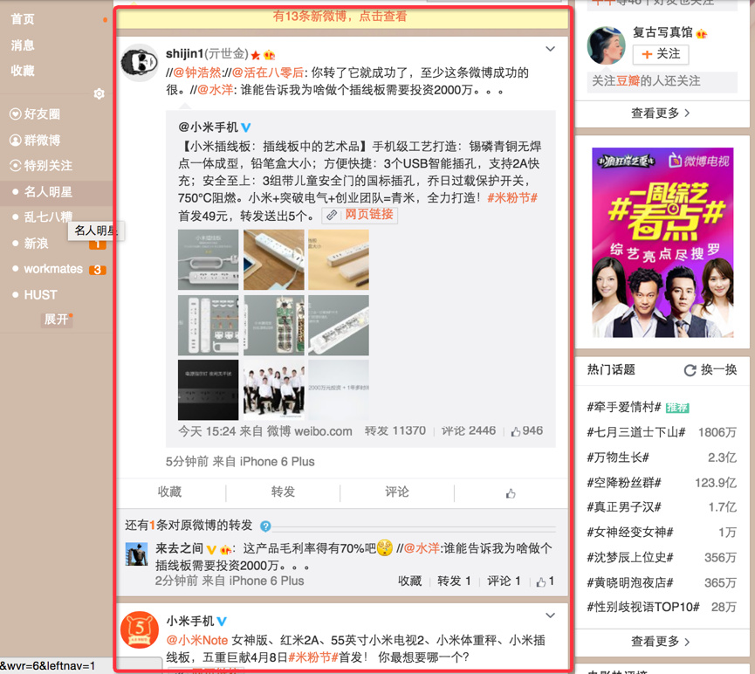Click the 网页链接 link icon
Viewport: 755px width, 674px height.
click(x=332, y=215)
